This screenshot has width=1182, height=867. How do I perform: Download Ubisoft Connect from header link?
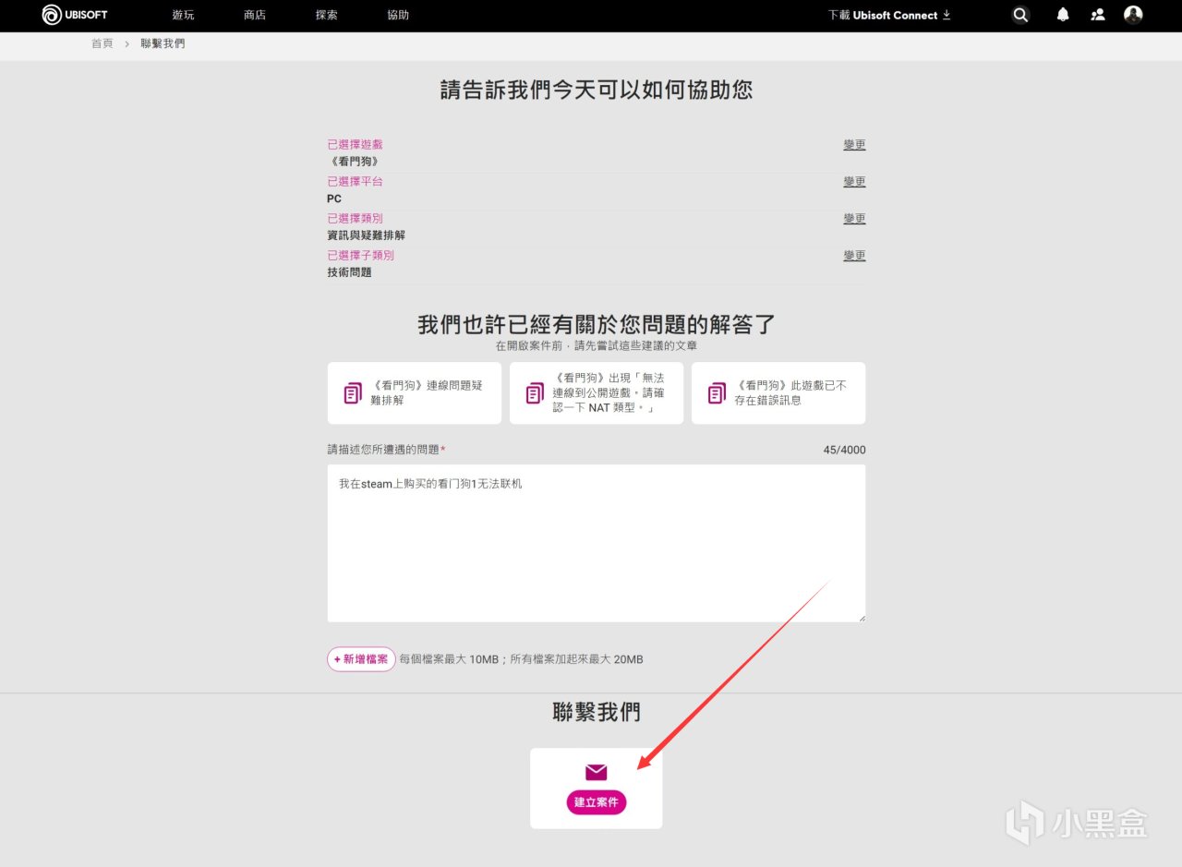click(889, 16)
